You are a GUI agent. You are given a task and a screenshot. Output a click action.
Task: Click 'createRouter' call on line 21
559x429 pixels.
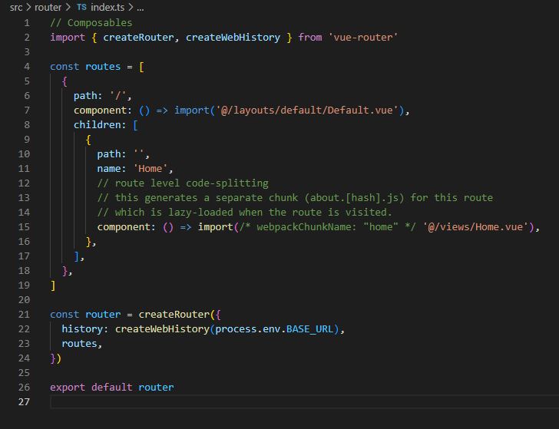click(174, 315)
